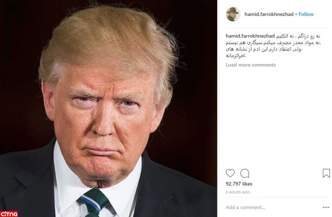Open the three-dot more options menu
Image resolution: width=332 pixels, height=217 pixels.
(x=326, y=207)
